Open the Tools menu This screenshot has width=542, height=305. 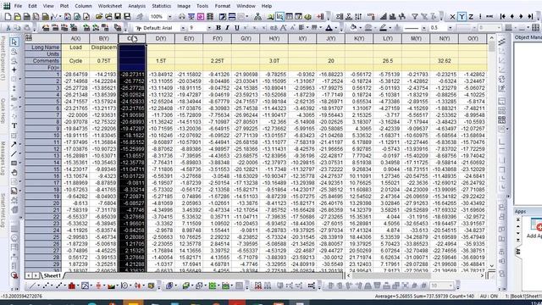point(202,6)
